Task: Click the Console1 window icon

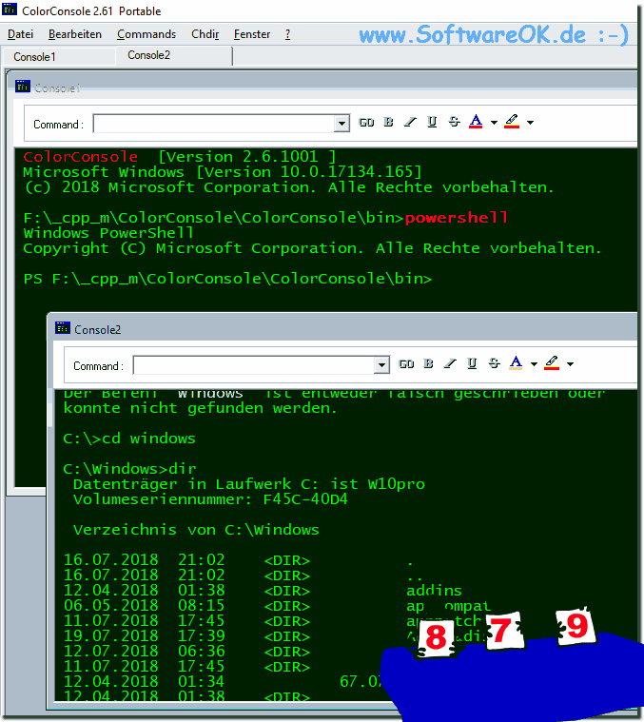Action: [23, 87]
